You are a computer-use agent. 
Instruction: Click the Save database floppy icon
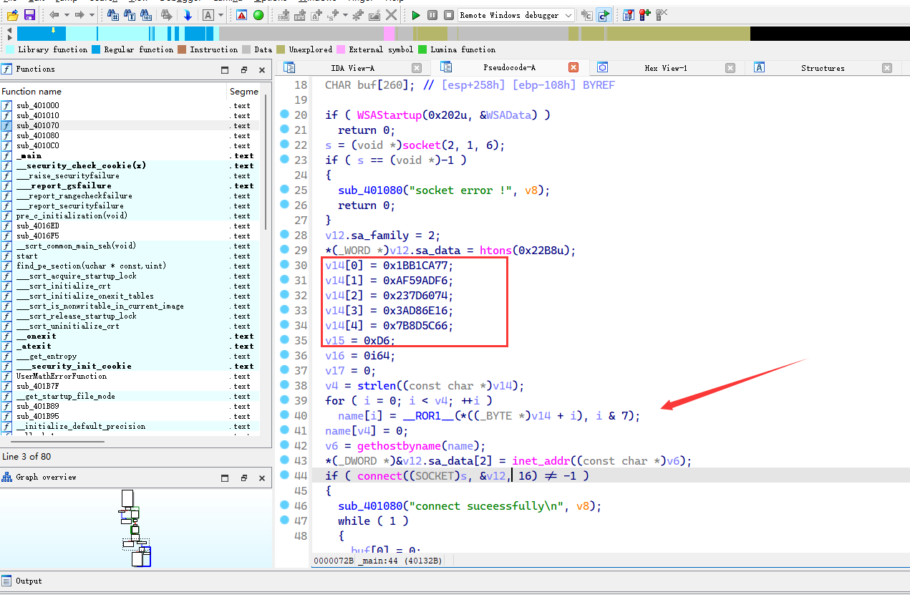tap(29, 15)
